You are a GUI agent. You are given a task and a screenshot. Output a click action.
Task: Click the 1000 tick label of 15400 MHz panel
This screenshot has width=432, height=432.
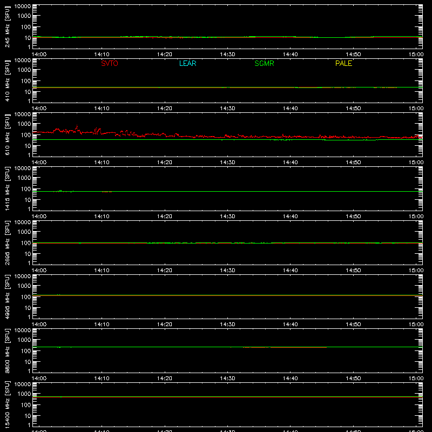(24, 394)
